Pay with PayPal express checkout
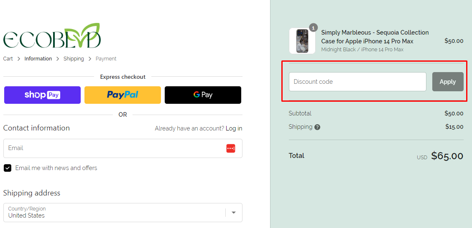The width and height of the screenshot is (472, 228). point(122,95)
